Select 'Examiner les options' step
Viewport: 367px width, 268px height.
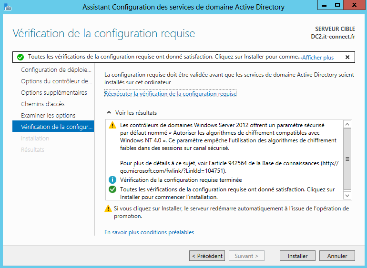click(48, 116)
